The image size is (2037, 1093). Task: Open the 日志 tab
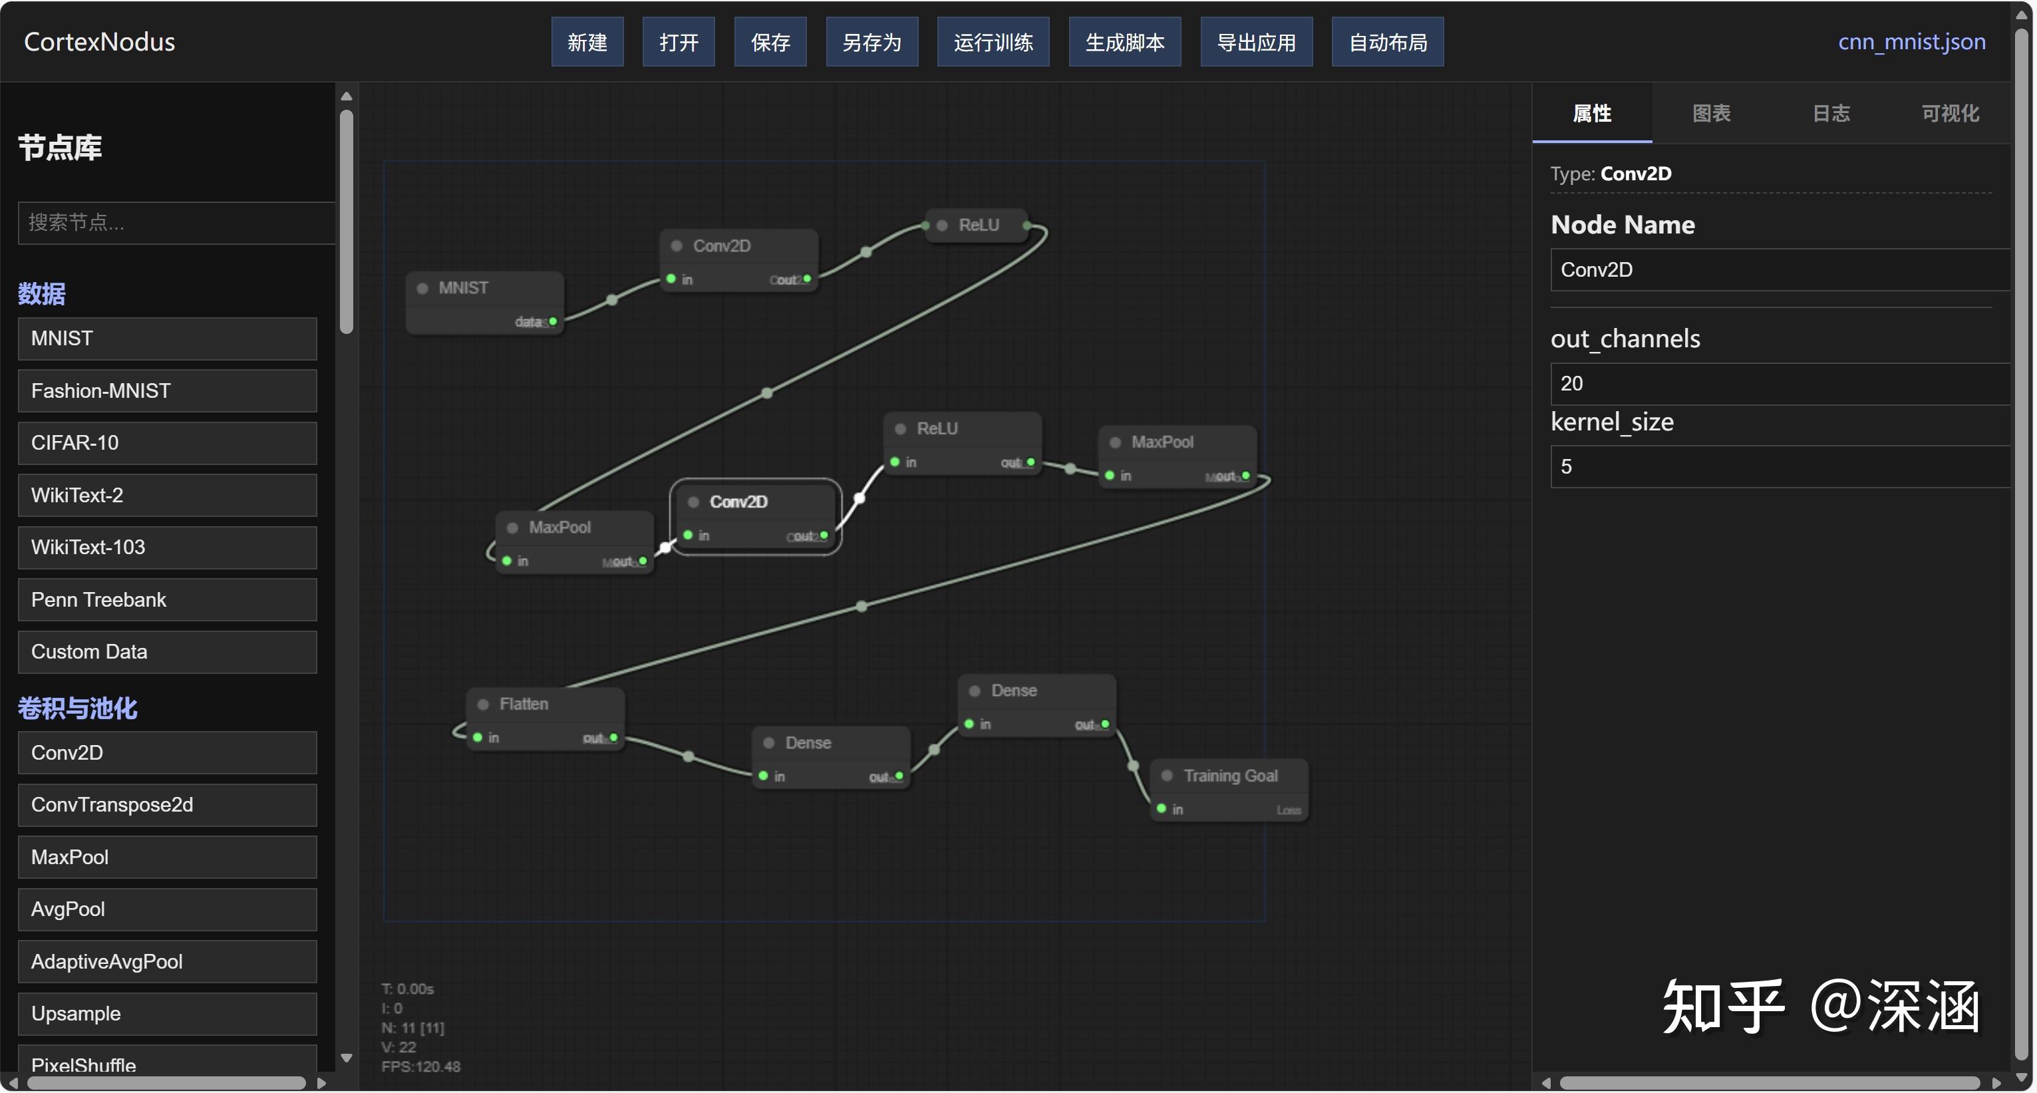pos(1831,113)
